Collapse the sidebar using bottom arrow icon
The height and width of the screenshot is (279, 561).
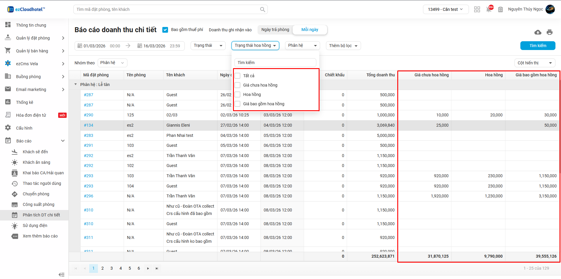coord(61,274)
